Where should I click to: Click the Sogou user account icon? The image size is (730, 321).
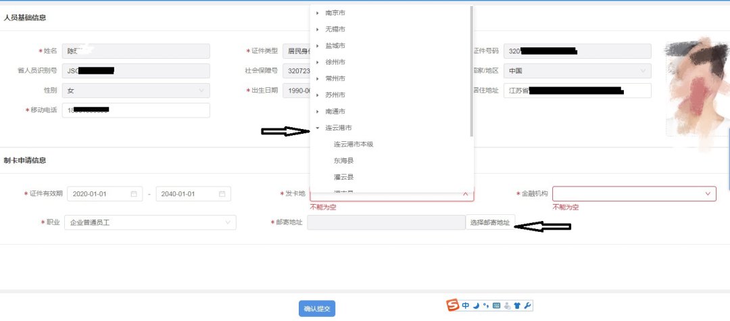507,306
